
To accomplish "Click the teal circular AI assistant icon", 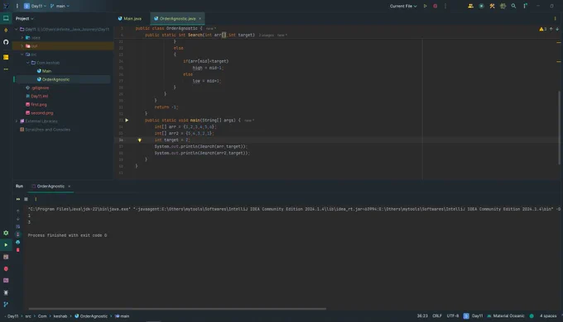I will coord(482,6).
